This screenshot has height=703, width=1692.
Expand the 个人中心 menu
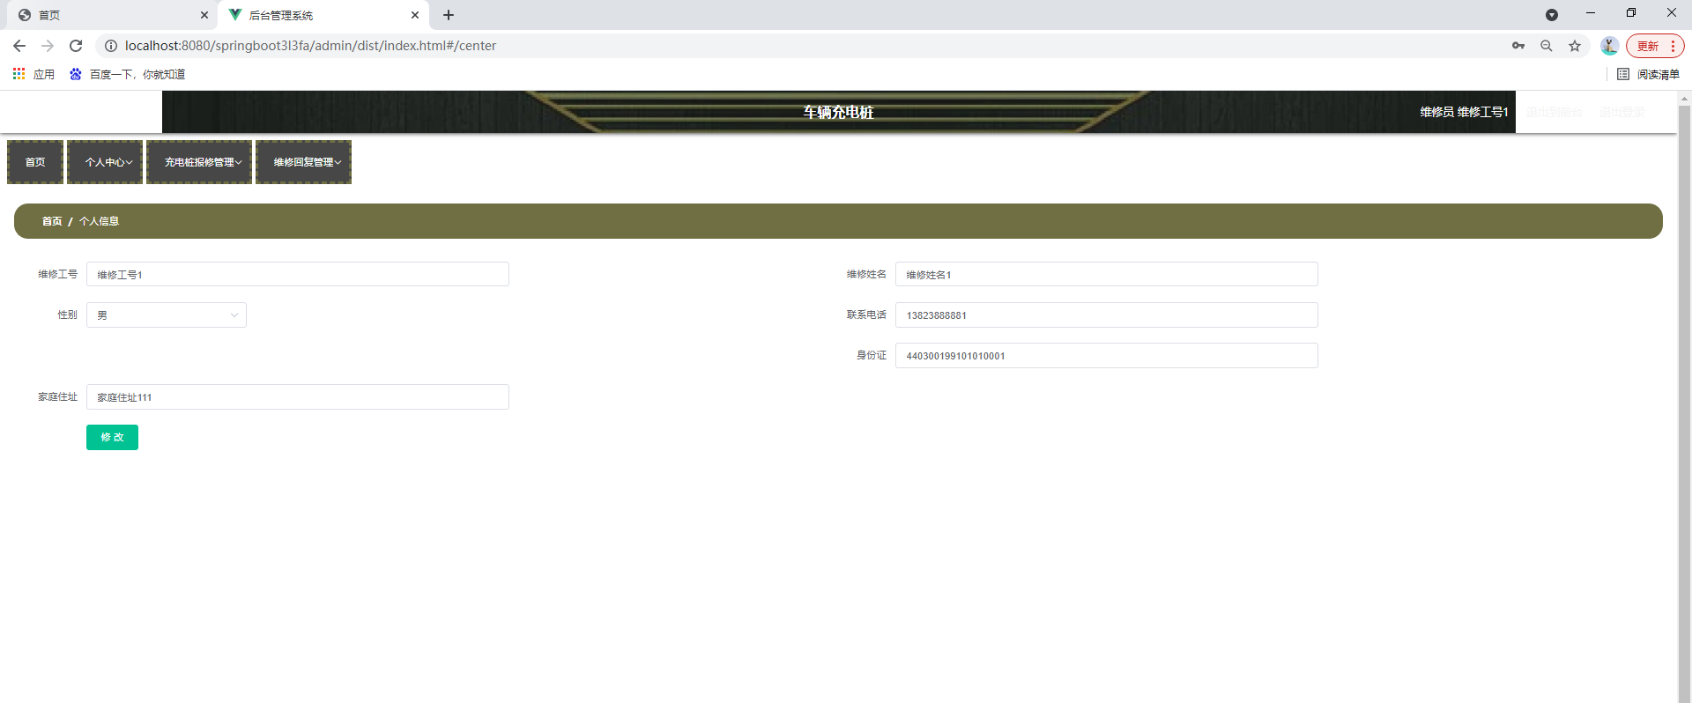[105, 162]
